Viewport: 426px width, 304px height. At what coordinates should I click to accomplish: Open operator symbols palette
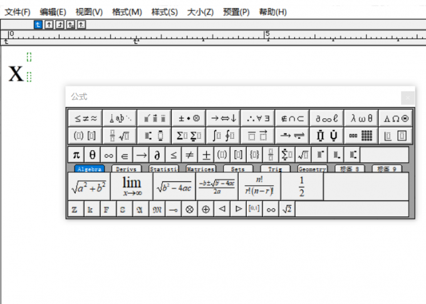point(189,118)
